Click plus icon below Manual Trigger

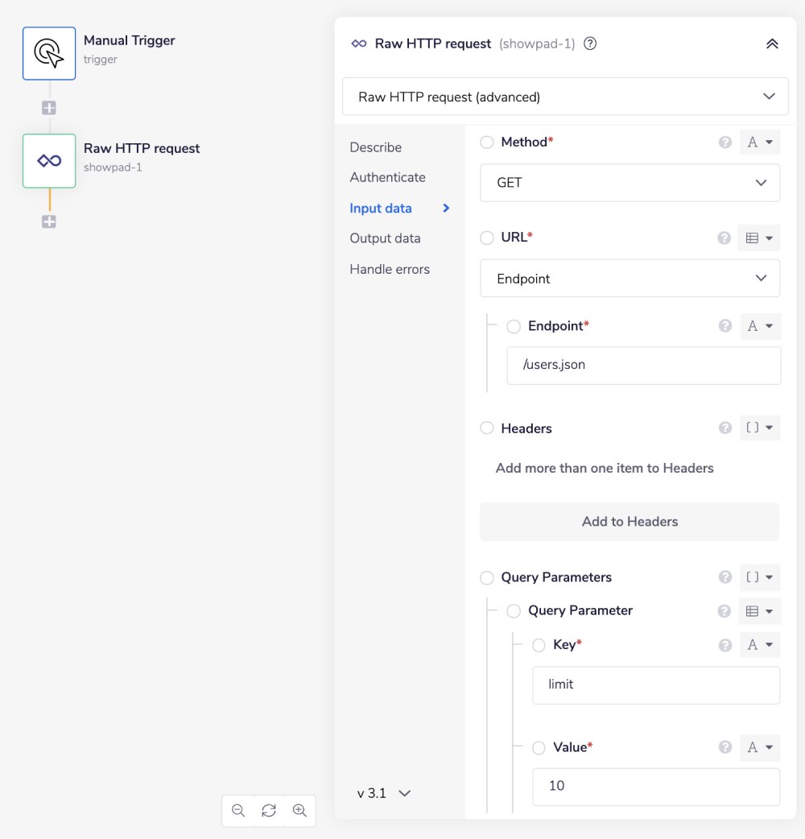(x=49, y=108)
